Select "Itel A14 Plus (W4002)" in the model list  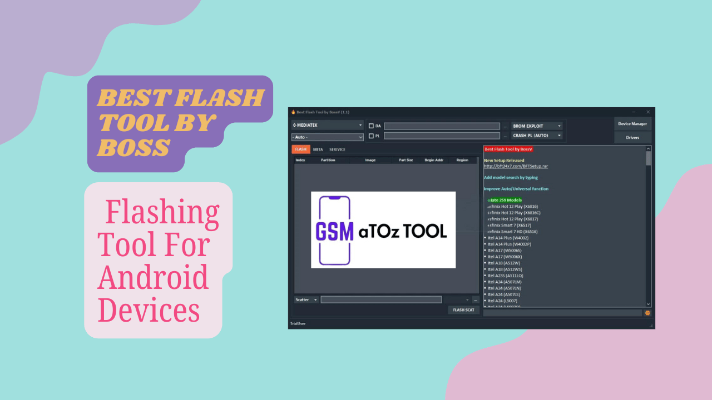[x=509, y=238]
